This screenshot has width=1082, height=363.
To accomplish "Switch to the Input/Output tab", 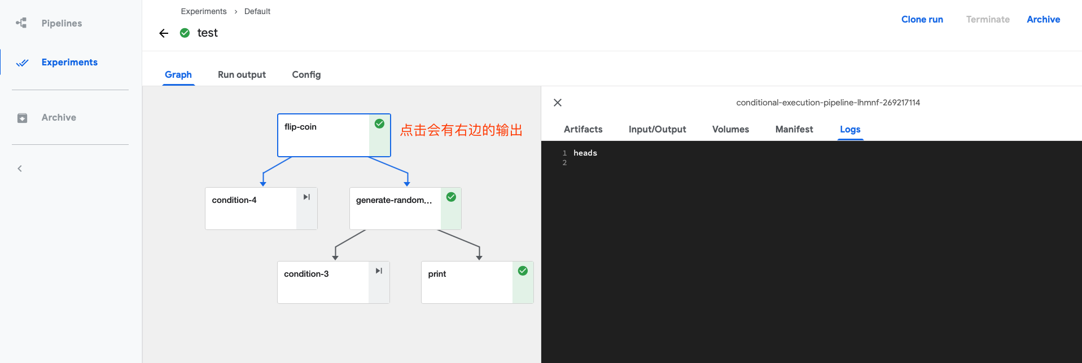I will pos(657,130).
